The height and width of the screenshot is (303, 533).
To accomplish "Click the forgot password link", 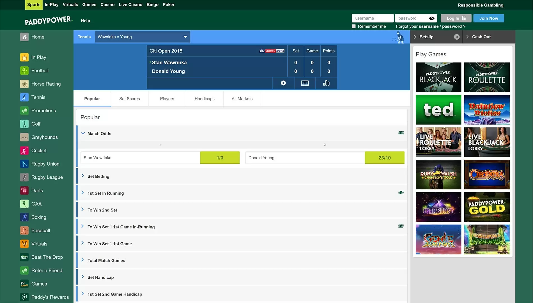I will pyautogui.click(x=452, y=26).
